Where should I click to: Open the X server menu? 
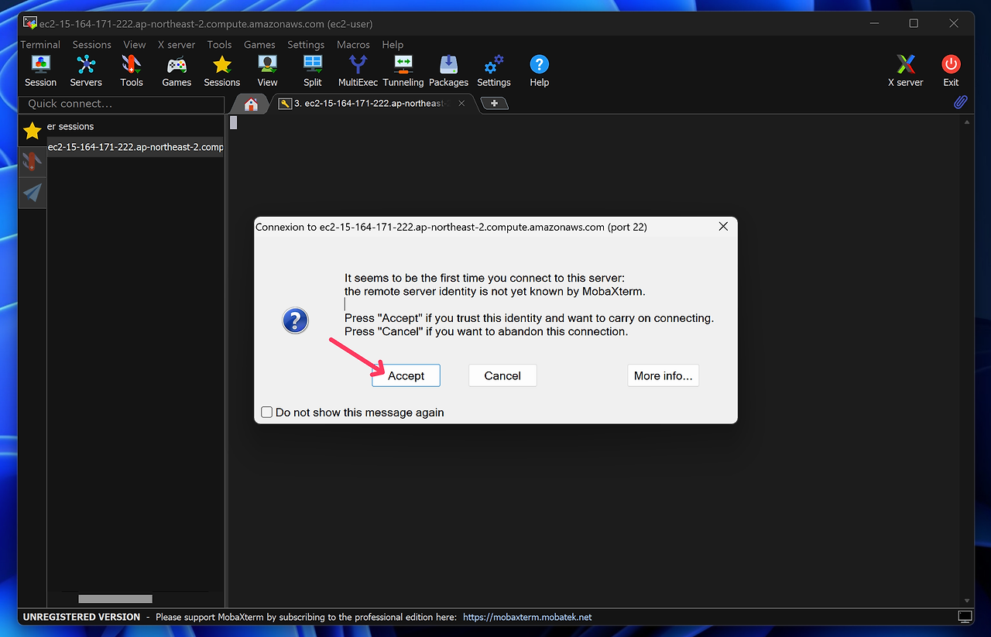(177, 45)
